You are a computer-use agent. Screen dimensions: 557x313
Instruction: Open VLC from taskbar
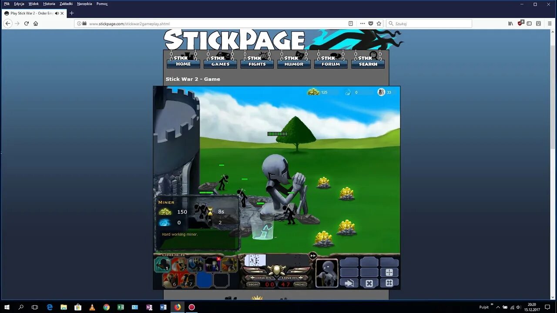(x=92, y=307)
